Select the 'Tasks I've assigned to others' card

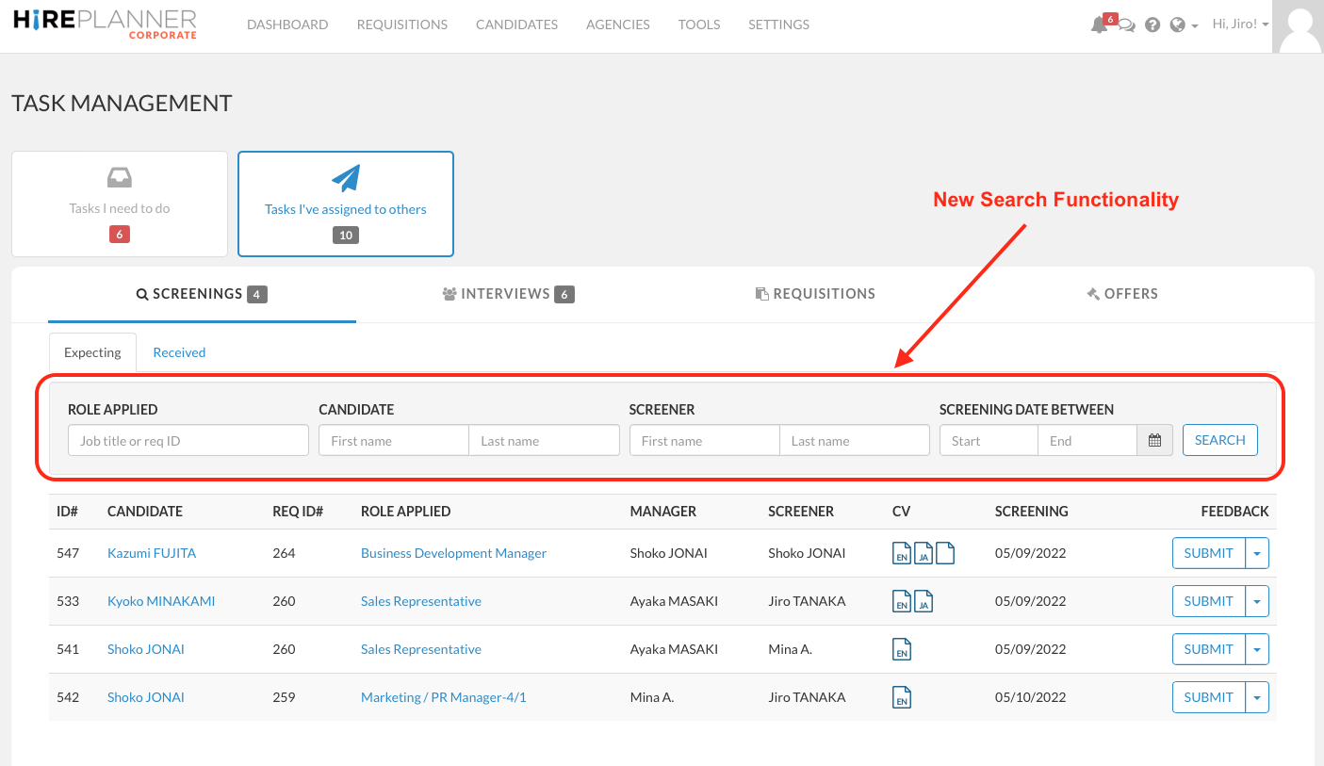pyautogui.click(x=345, y=204)
